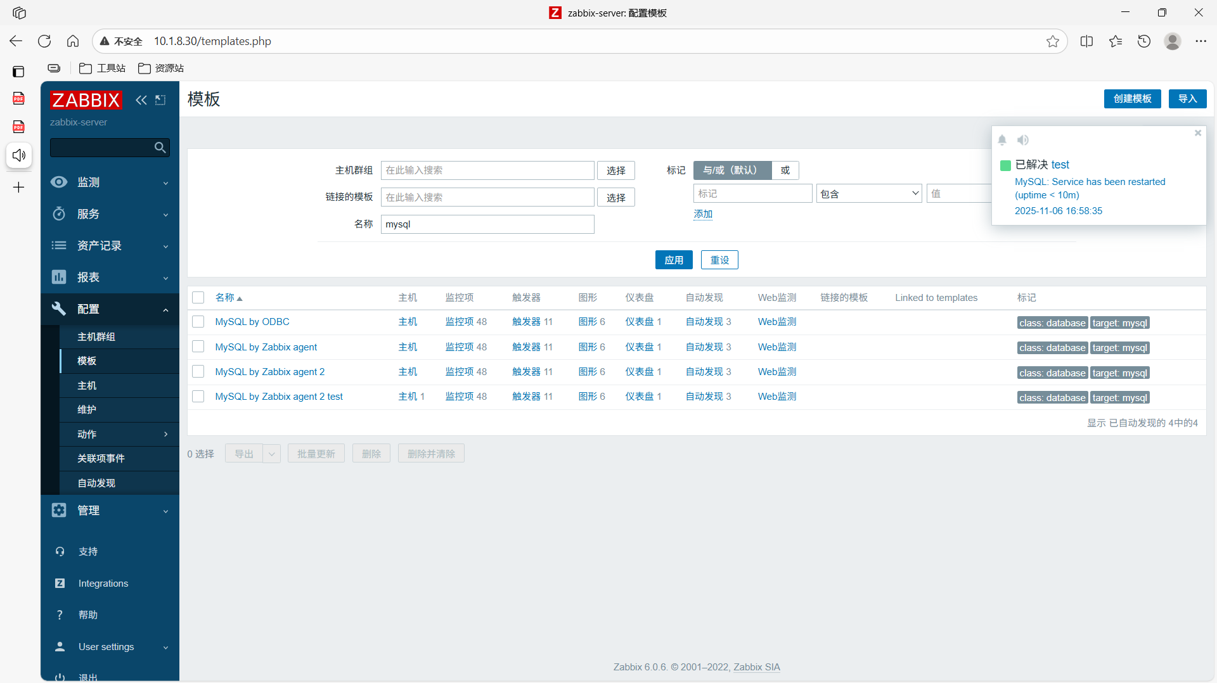The image size is (1217, 683).
Task: Open 维护 in configuration submenu
Action: tap(119, 410)
